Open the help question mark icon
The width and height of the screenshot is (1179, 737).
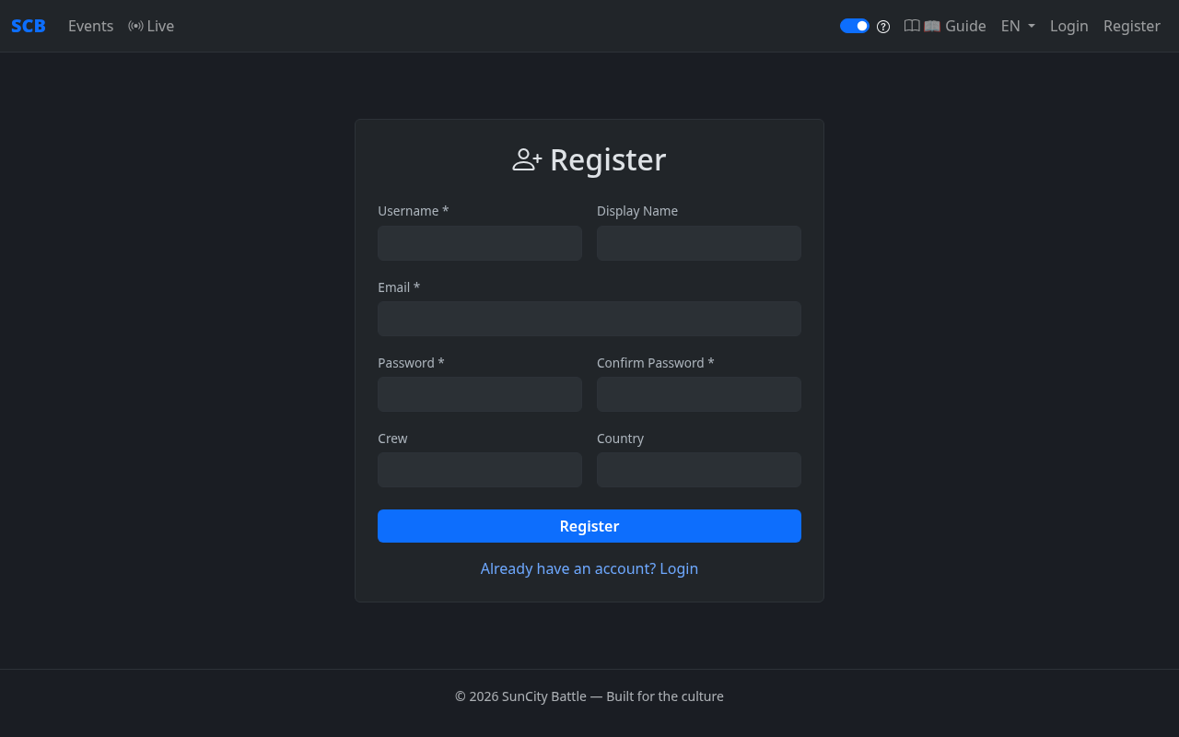pyautogui.click(x=883, y=26)
